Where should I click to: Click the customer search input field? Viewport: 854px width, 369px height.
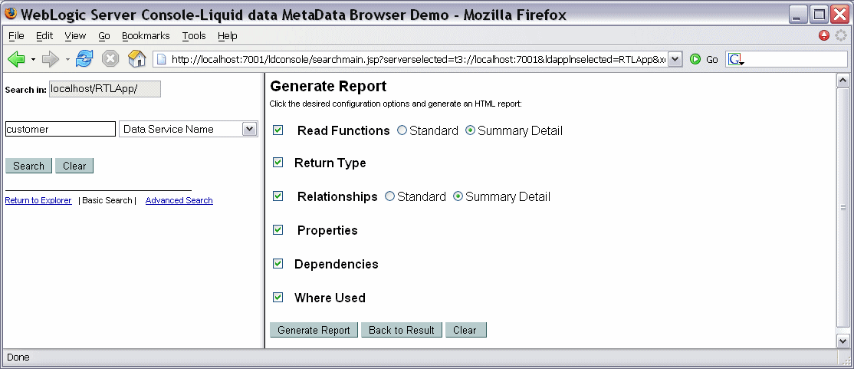pyautogui.click(x=61, y=129)
